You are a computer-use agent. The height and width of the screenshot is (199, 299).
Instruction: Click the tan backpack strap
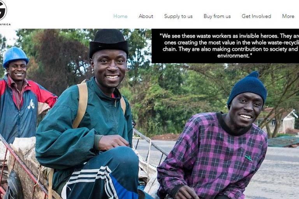pos(81,104)
